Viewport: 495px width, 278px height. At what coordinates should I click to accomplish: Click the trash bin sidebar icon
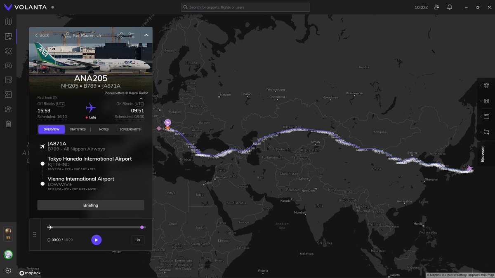click(x=8, y=124)
